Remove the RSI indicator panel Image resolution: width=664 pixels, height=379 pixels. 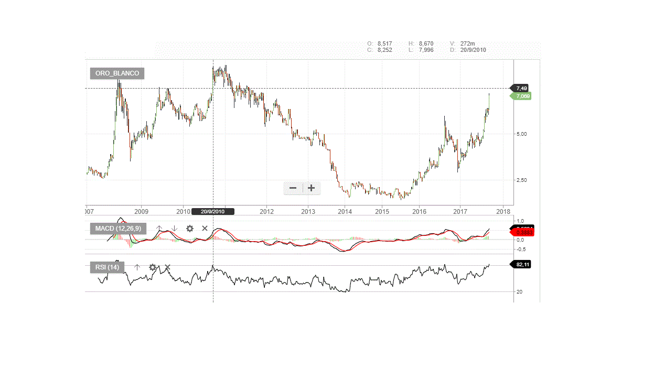pos(167,267)
